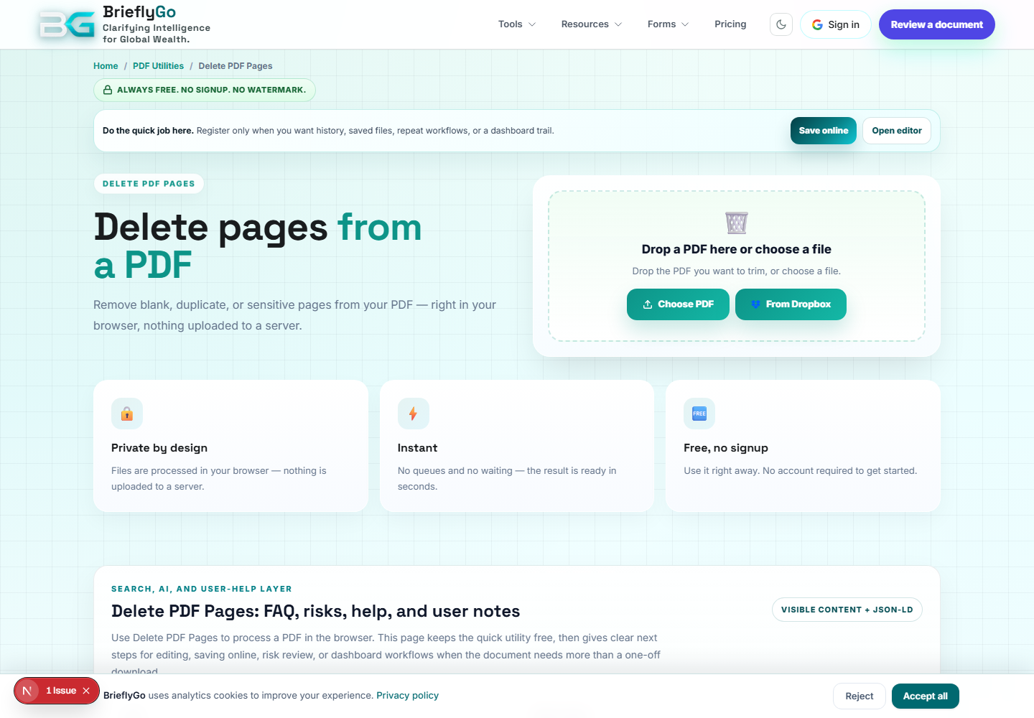Go to the Pricing page
The image size is (1034, 718).
(730, 24)
